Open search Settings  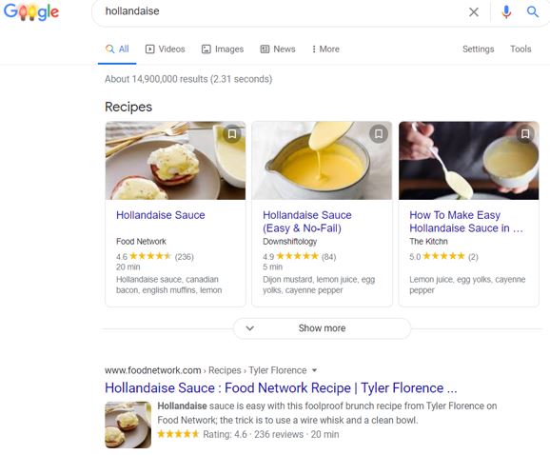coord(478,49)
